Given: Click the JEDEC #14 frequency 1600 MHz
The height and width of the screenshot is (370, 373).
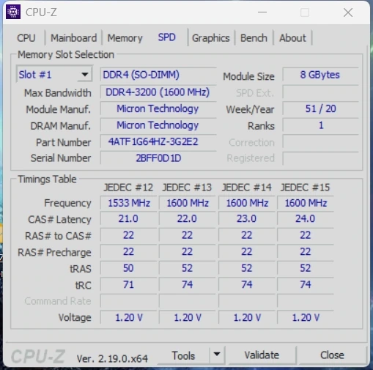Looking at the screenshot, I should [x=247, y=203].
